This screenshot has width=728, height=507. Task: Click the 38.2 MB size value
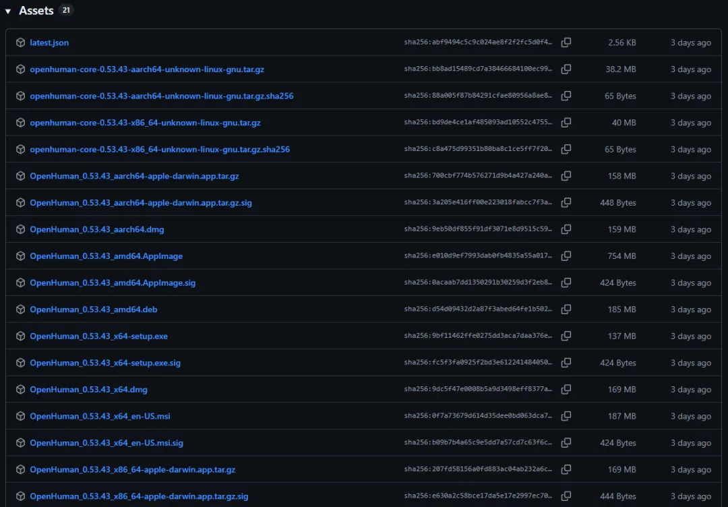621,69
